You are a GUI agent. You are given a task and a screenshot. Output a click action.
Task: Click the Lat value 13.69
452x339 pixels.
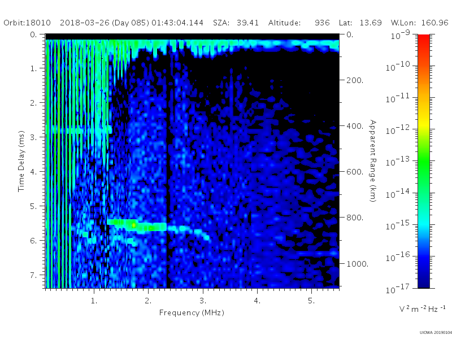tap(371, 23)
